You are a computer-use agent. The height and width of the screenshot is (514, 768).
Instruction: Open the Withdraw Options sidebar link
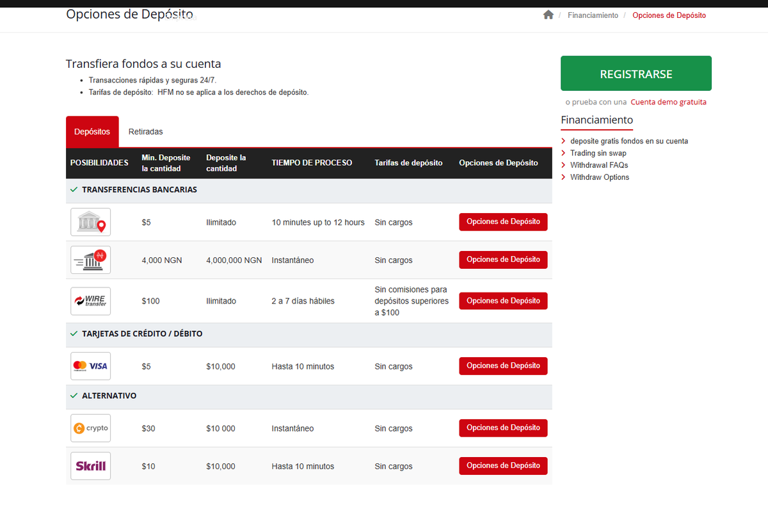tap(600, 177)
